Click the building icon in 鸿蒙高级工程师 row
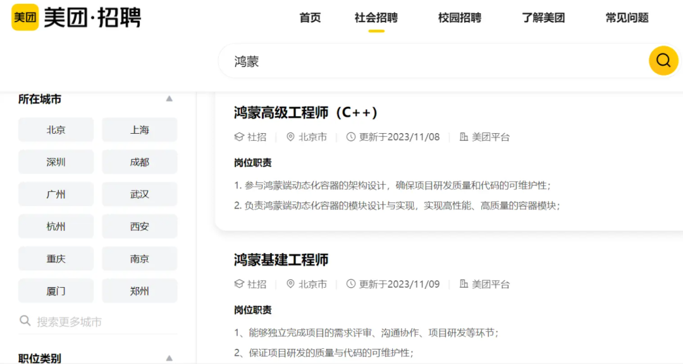This screenshot has height=364, width=683. (x=464, y=137)
